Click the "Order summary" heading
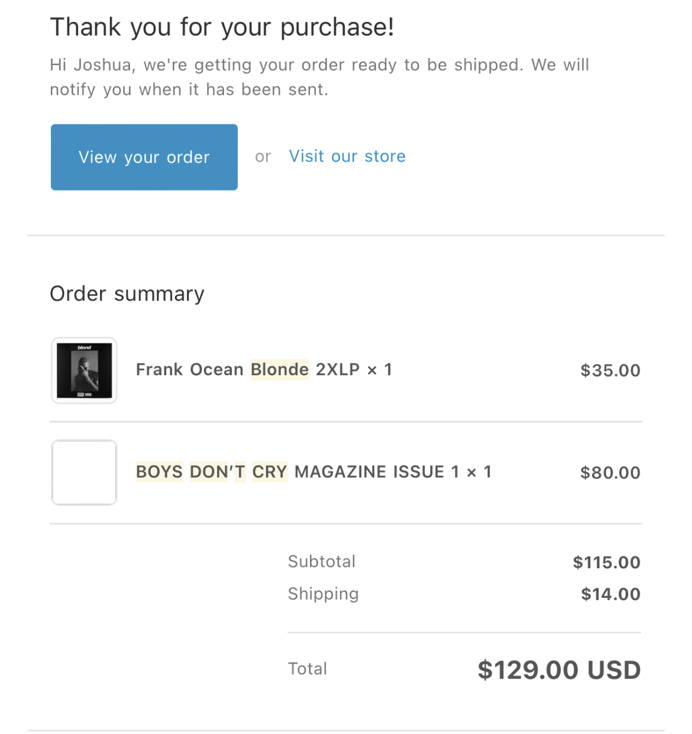 tap(127, 294)
